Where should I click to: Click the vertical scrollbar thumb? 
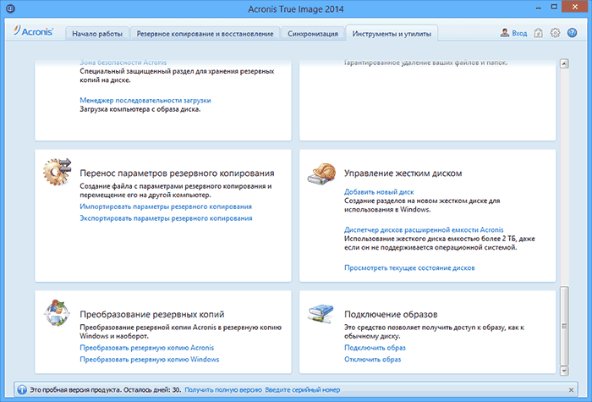click(564, 326)
